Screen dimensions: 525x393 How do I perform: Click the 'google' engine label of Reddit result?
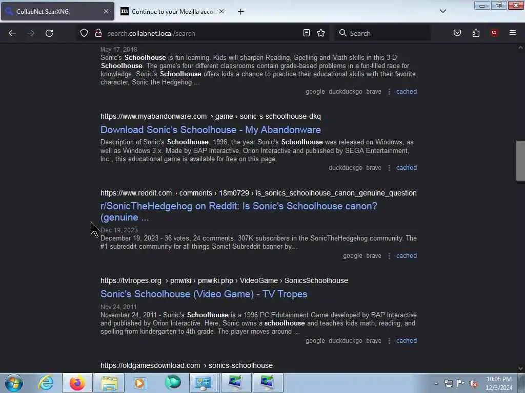353,256
